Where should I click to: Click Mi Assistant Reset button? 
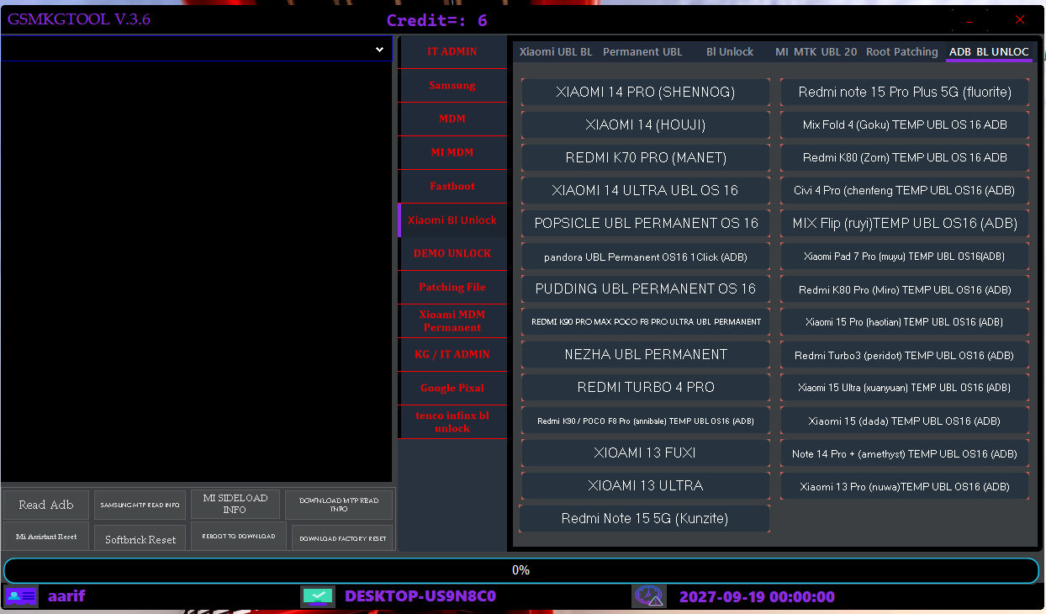click(46, 537)
